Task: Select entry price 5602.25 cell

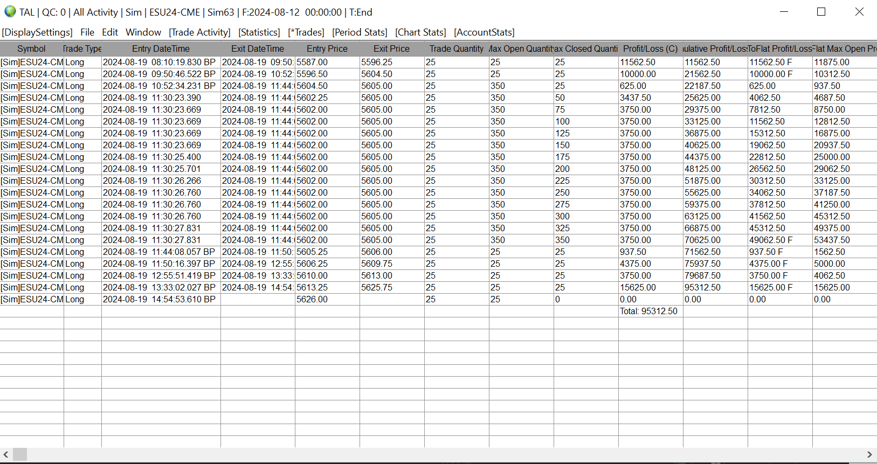Action: [x=327, y=98]
